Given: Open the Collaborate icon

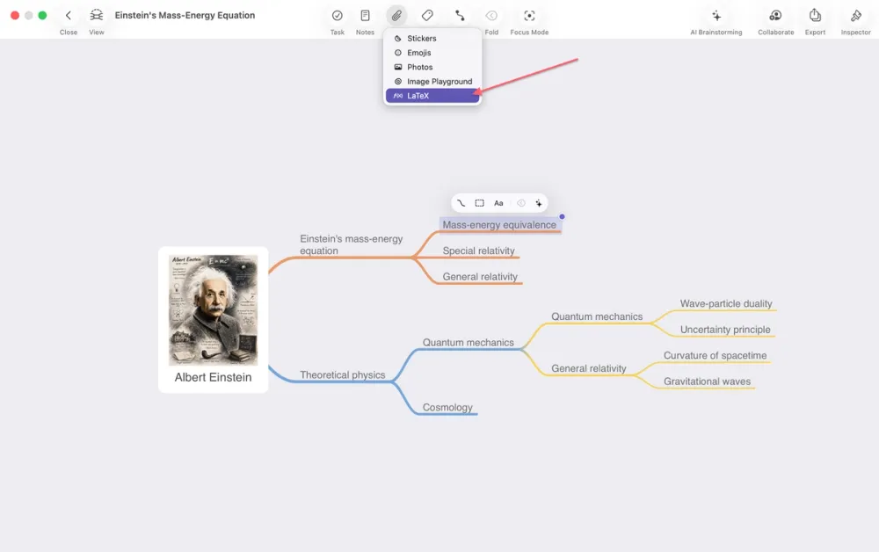Looking at the screenshot, I should pos(775,16).
